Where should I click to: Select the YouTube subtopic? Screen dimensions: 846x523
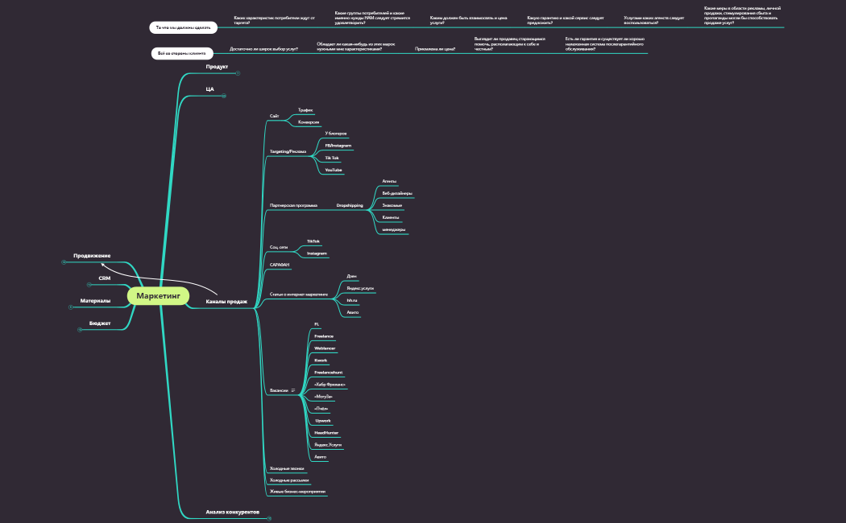coord(334,171)
